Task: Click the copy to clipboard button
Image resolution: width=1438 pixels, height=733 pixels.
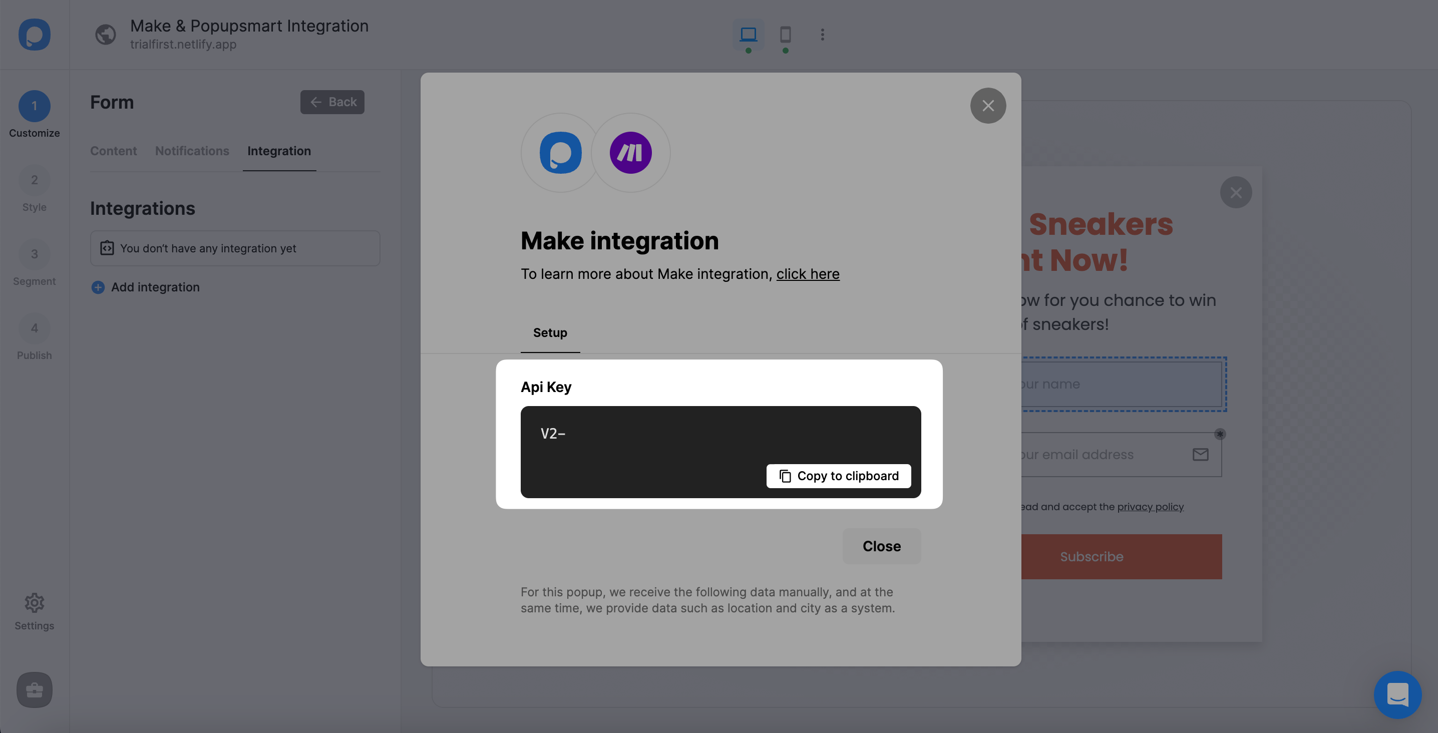Action: coord(839,476)
